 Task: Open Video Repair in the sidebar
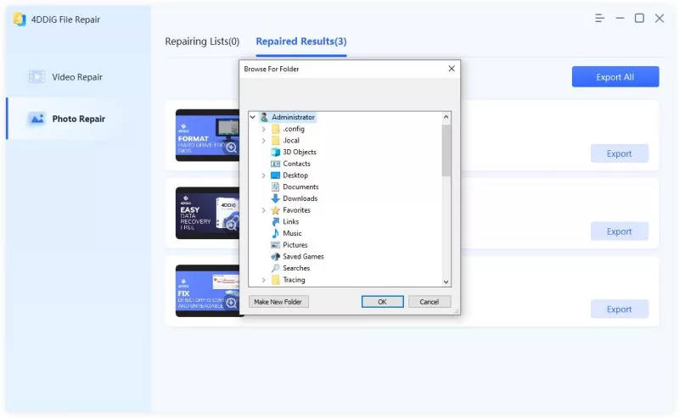point(77,76)
